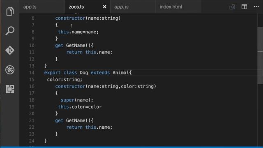Click 'constructor' on line 16

(x=70, y=86)
